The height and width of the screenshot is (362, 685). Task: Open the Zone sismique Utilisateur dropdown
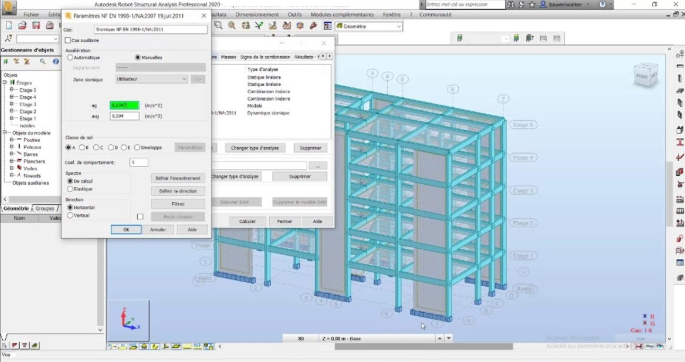152,79
